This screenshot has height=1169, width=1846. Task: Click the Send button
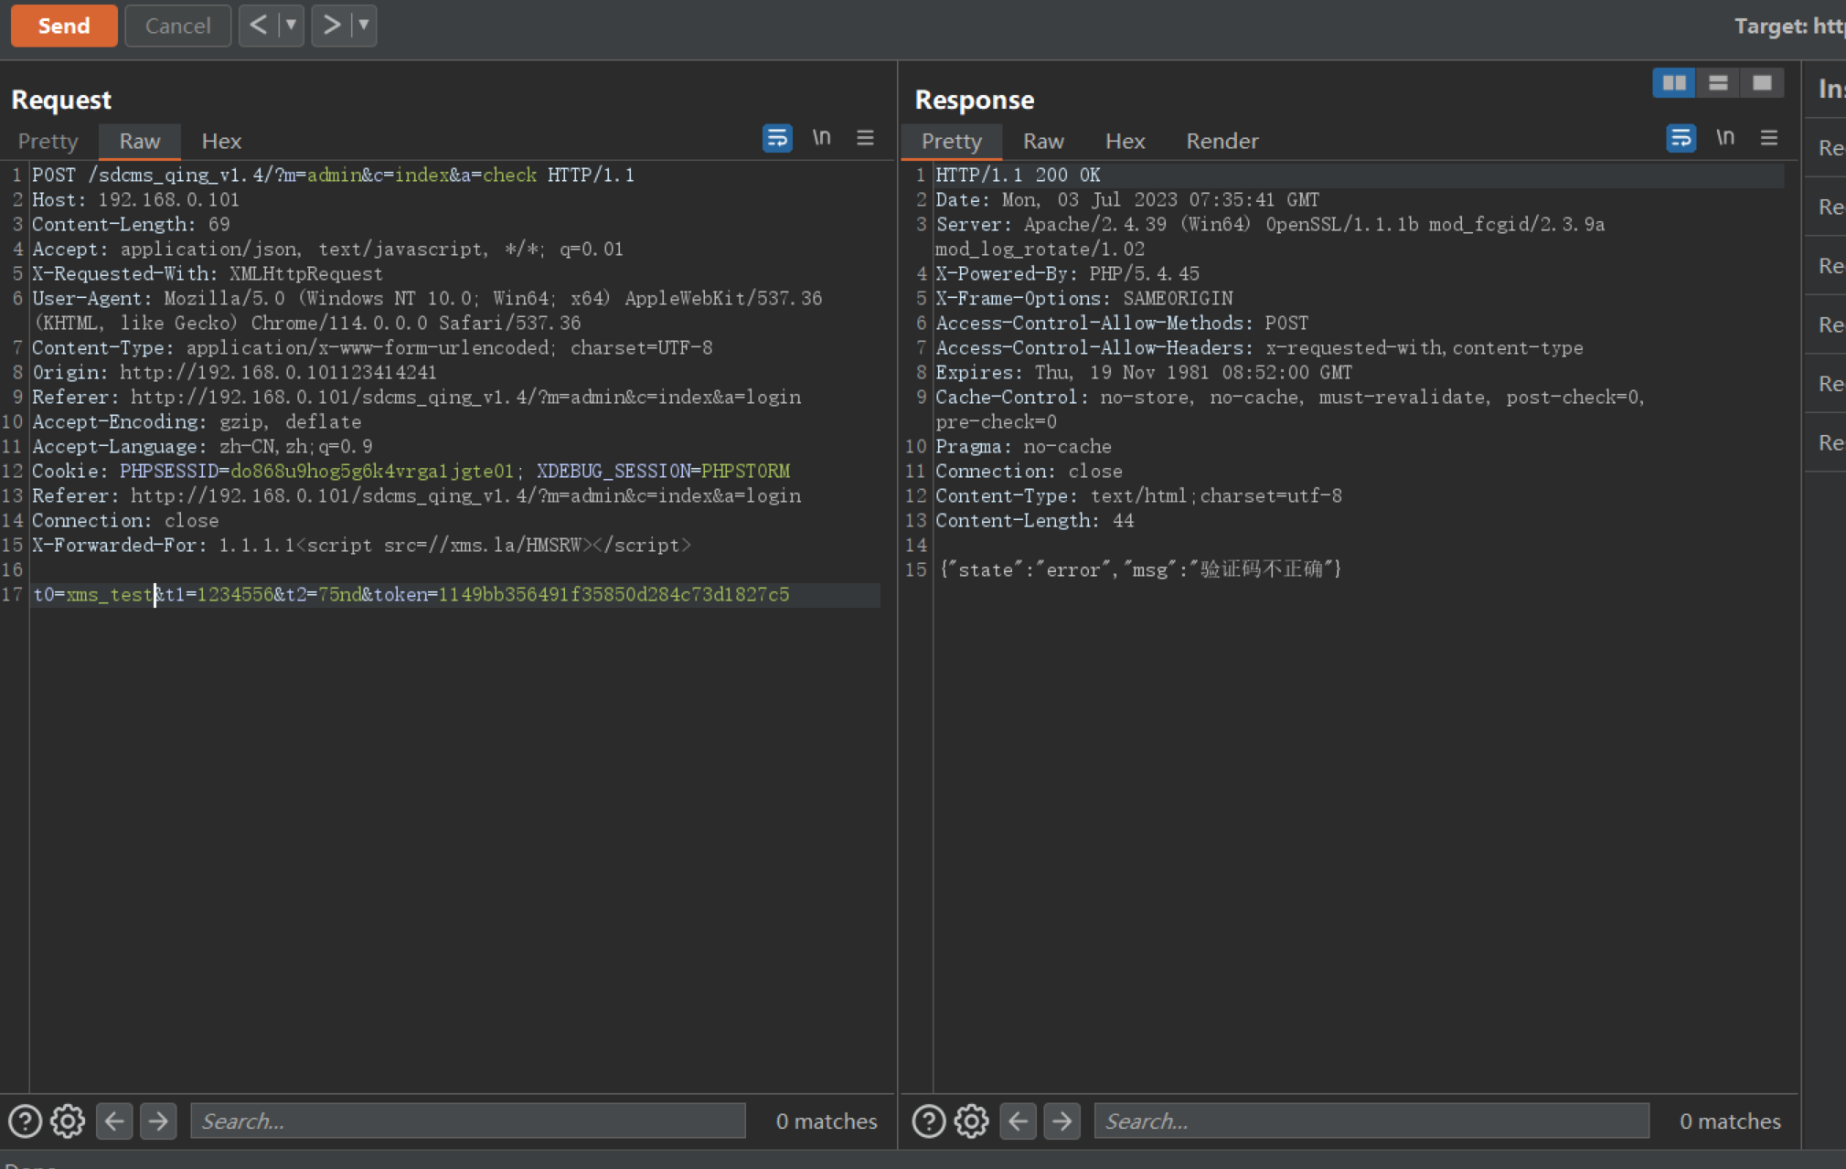point(64,26)
